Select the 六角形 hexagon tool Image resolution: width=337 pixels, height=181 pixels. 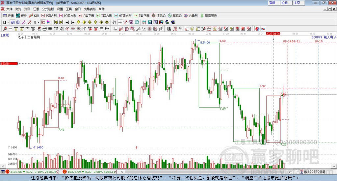191,16
